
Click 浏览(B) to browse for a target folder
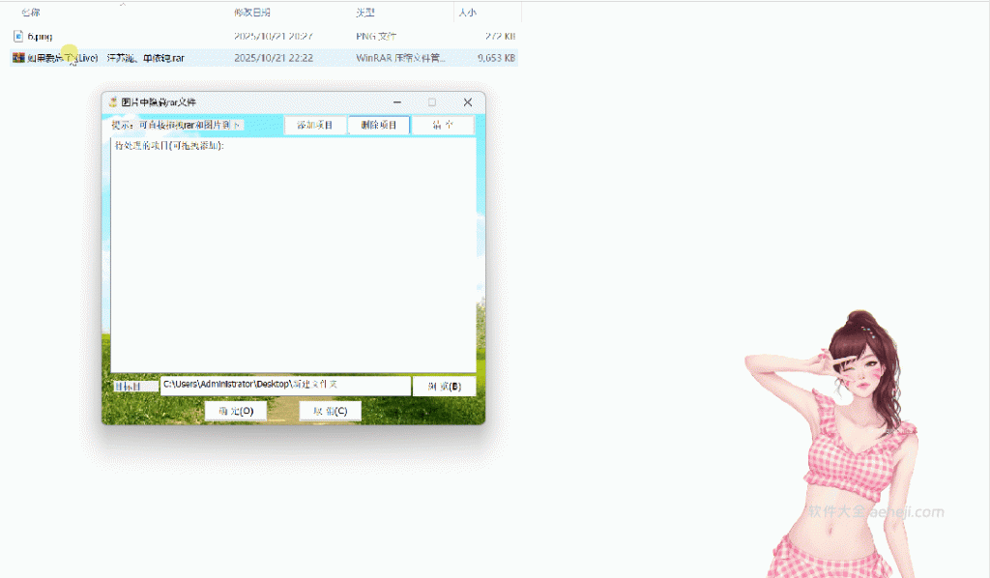pyautogui.click(x=443, y=385)
